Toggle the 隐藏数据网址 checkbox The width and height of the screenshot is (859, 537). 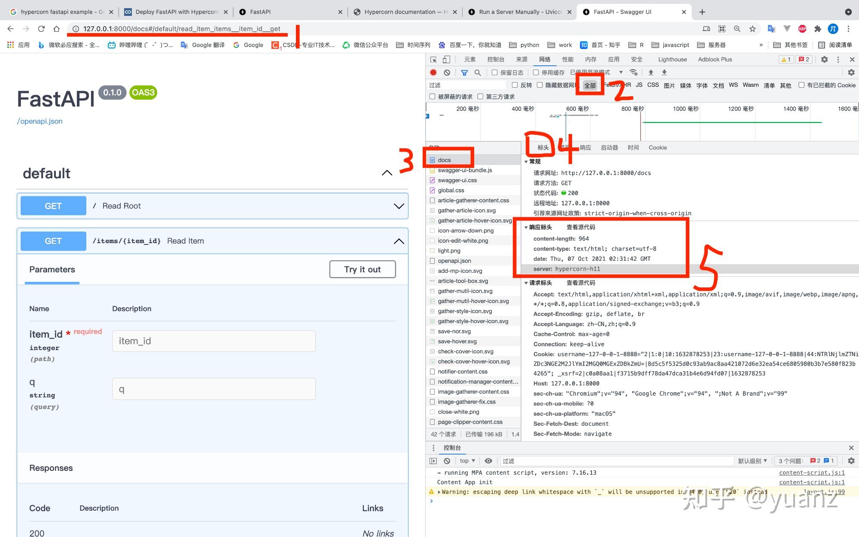pyautogui.click(x=539, y=85)
